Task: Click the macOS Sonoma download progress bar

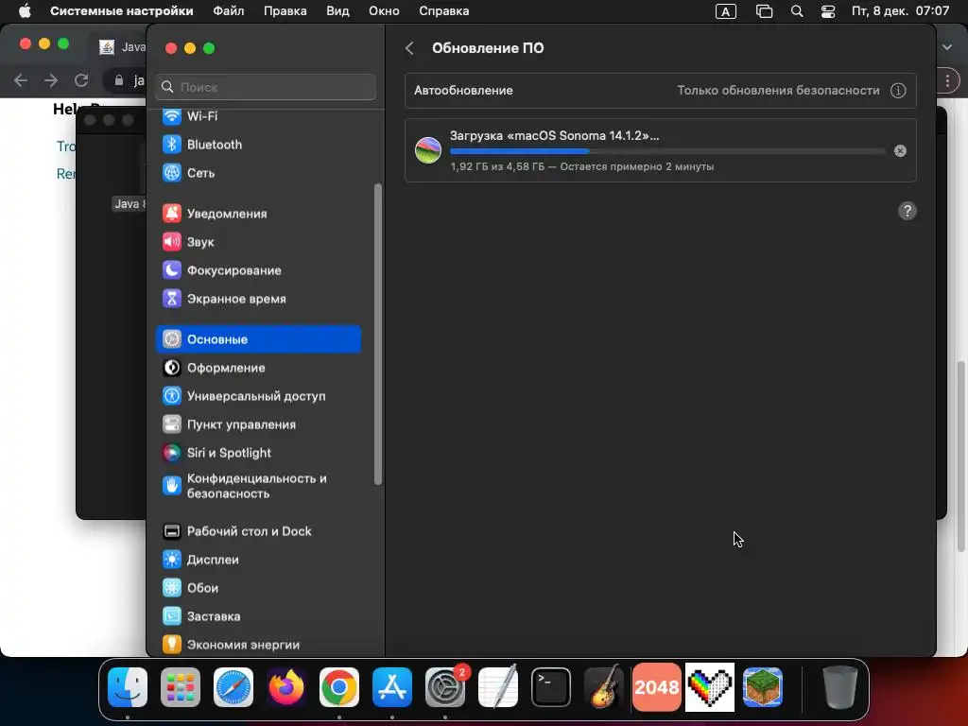Action: (x=667, y=151)
